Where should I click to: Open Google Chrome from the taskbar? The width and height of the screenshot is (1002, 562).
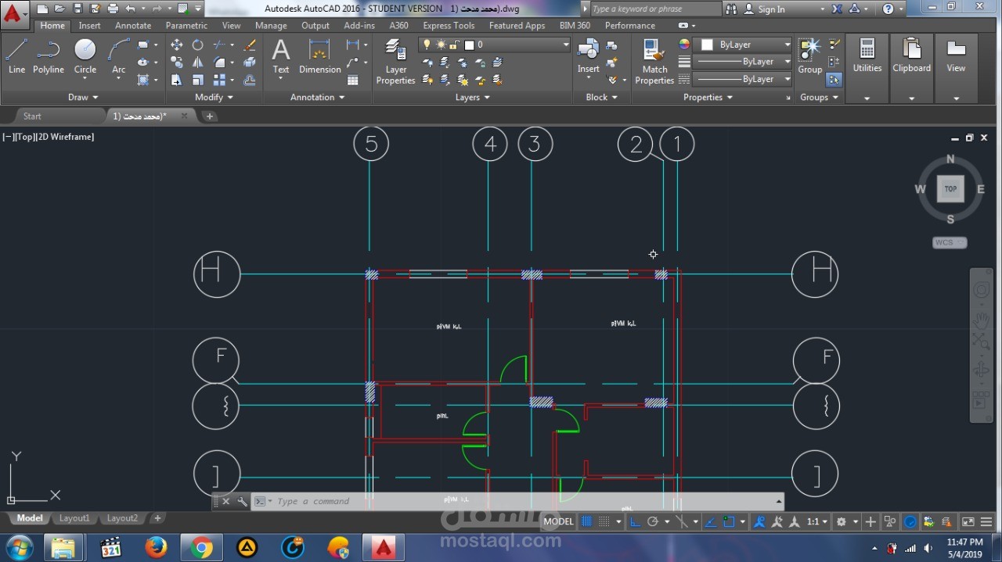coord(201,548)
